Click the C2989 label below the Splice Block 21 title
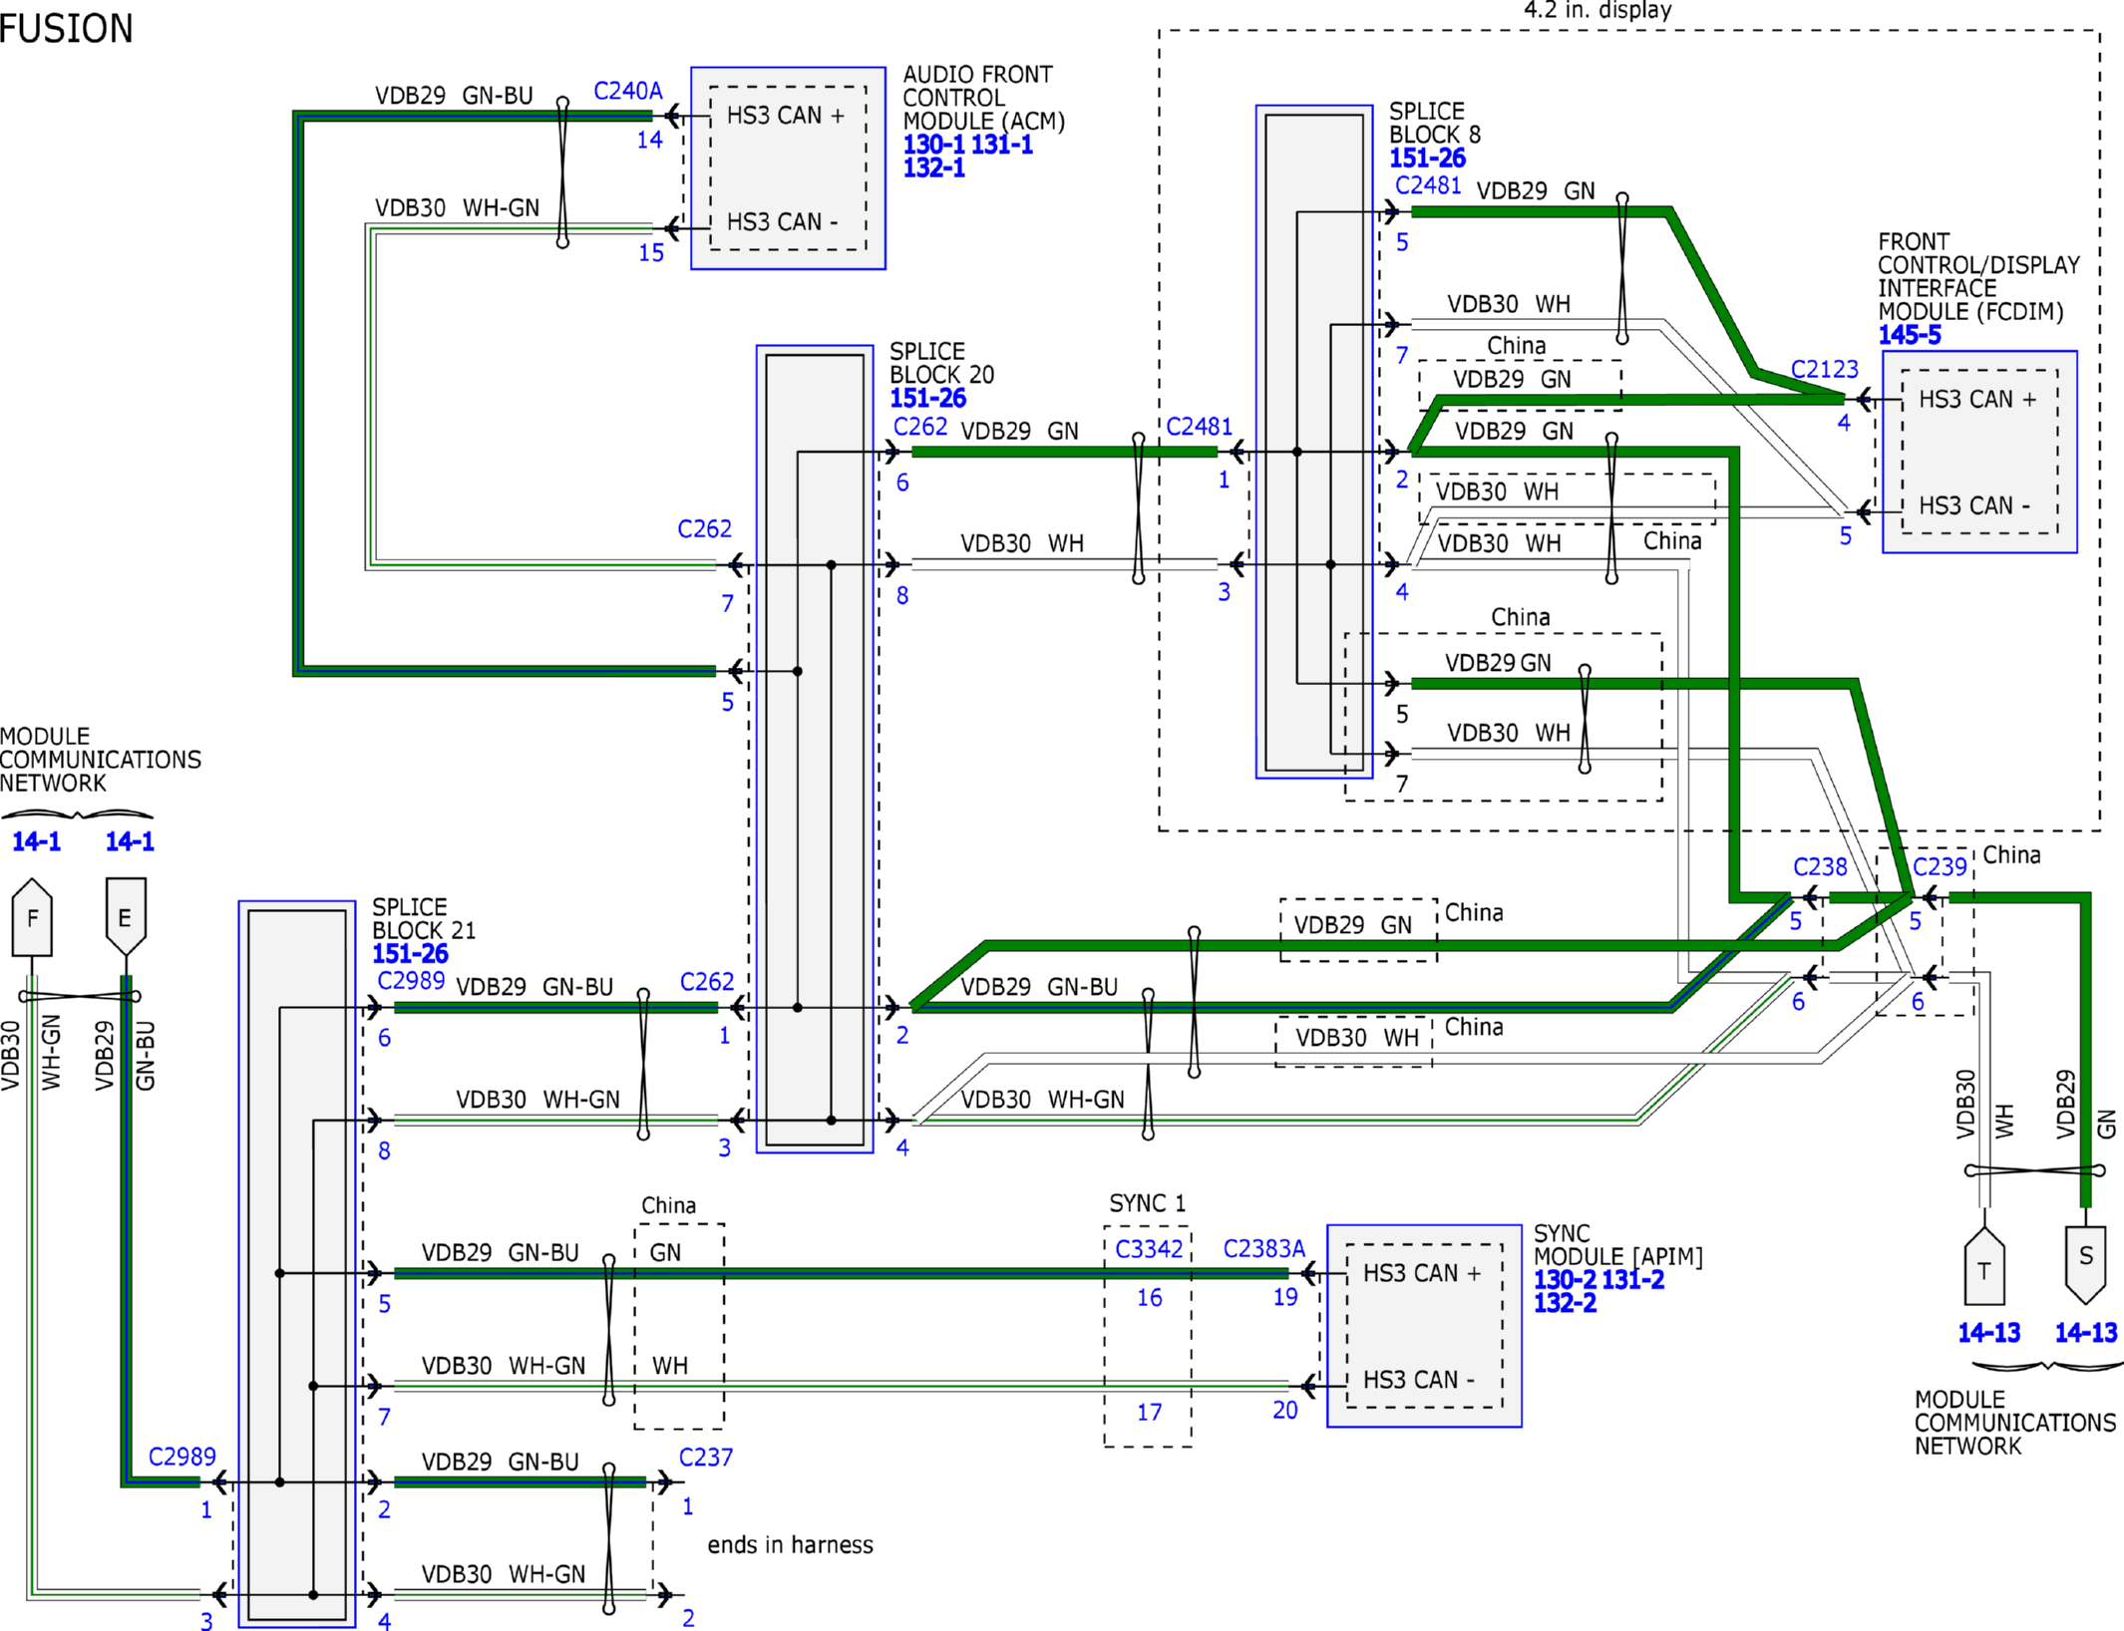 (411, 980)
